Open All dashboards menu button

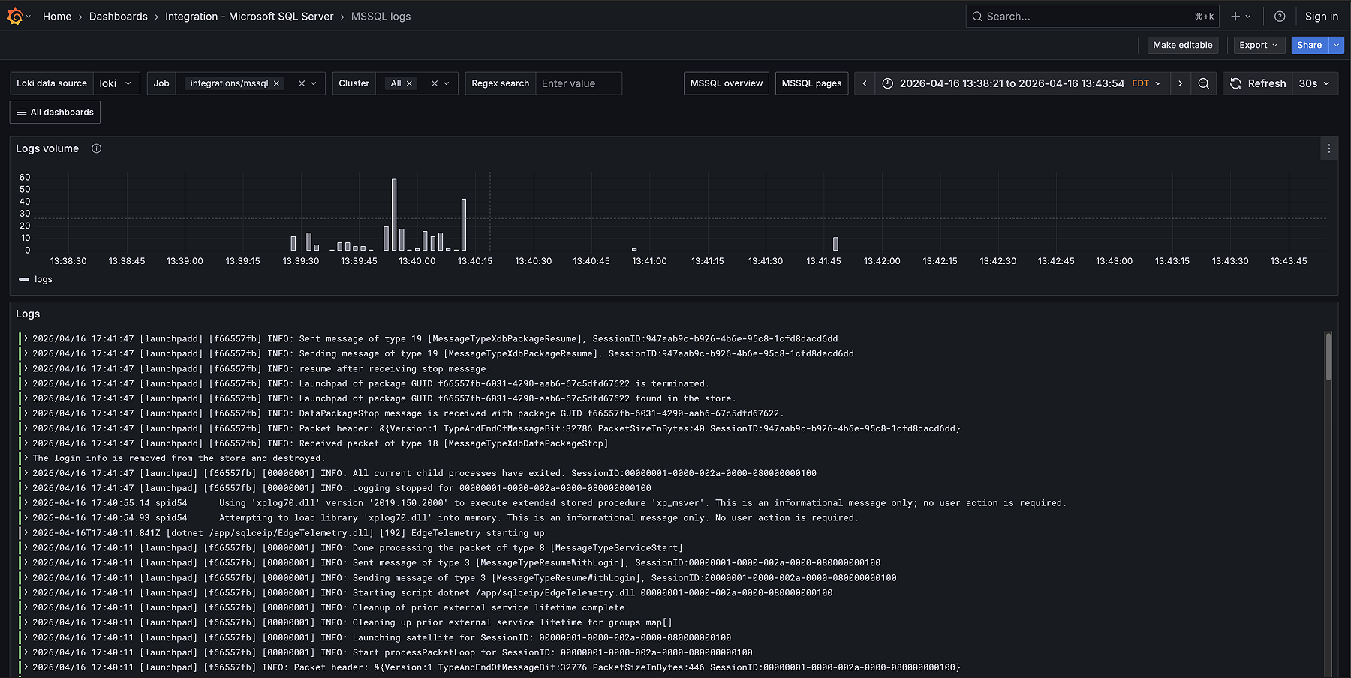coord(55,112)
